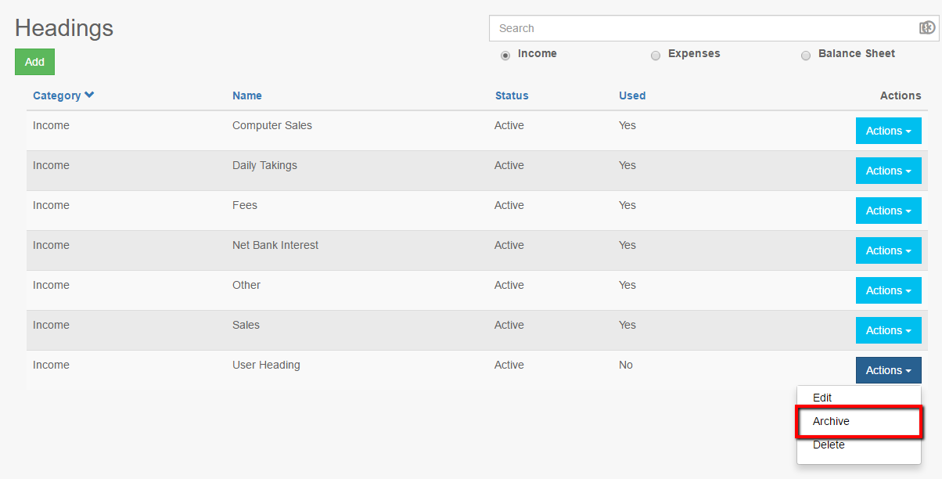
Task: Expand Actions dropdown for Fees row
Action: pos(888,211)
